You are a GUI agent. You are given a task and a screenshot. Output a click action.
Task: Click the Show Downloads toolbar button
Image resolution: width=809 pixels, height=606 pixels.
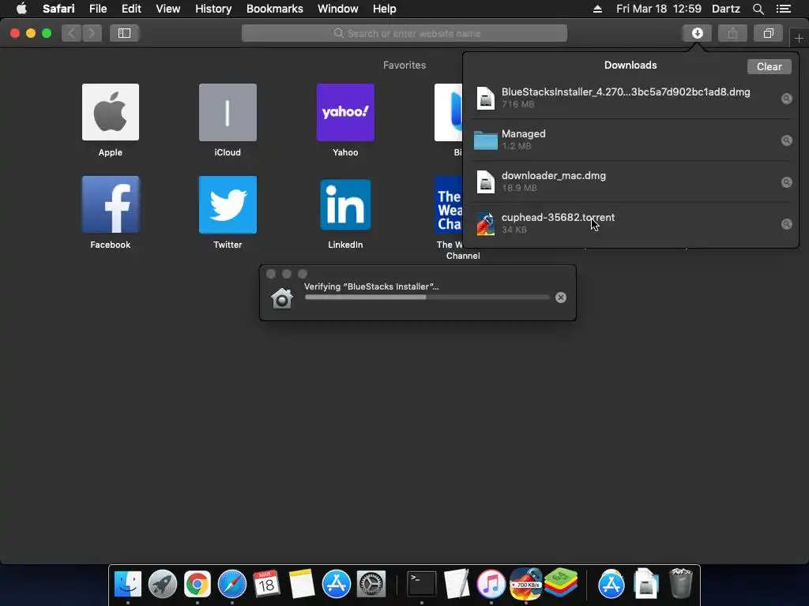click(697, 33)
